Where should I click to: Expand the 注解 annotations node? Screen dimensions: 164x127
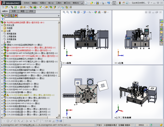pos(2,31)
